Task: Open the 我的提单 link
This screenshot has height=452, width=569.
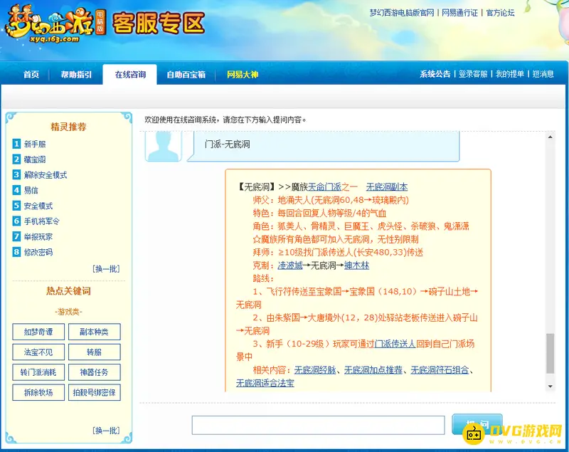Action: pos(510,74)
